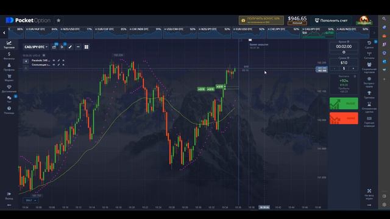Open the multi-chart grid layout icon

point(87,47)
